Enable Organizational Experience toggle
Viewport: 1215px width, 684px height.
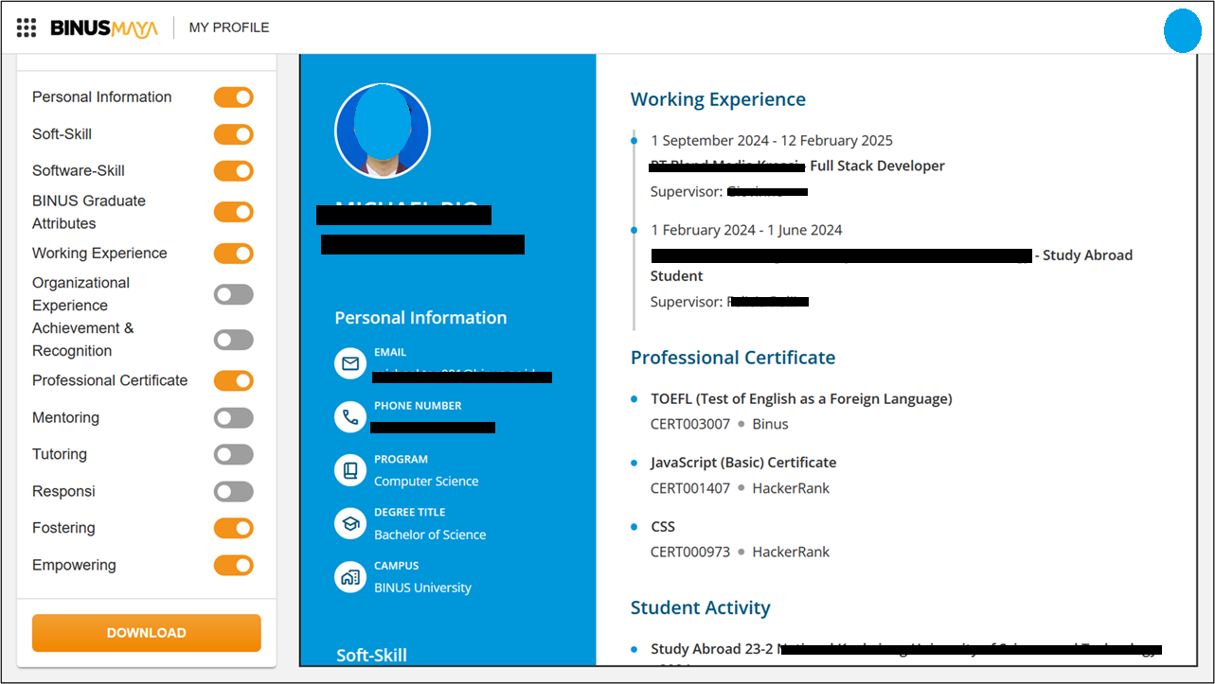click(x=234, y=294)
